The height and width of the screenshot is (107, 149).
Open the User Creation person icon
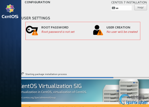(98, 30)
